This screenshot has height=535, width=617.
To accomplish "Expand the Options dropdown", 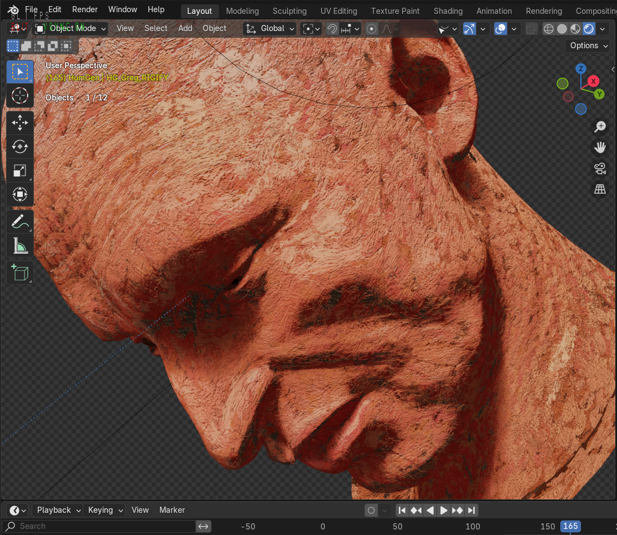I will point(589,46).
